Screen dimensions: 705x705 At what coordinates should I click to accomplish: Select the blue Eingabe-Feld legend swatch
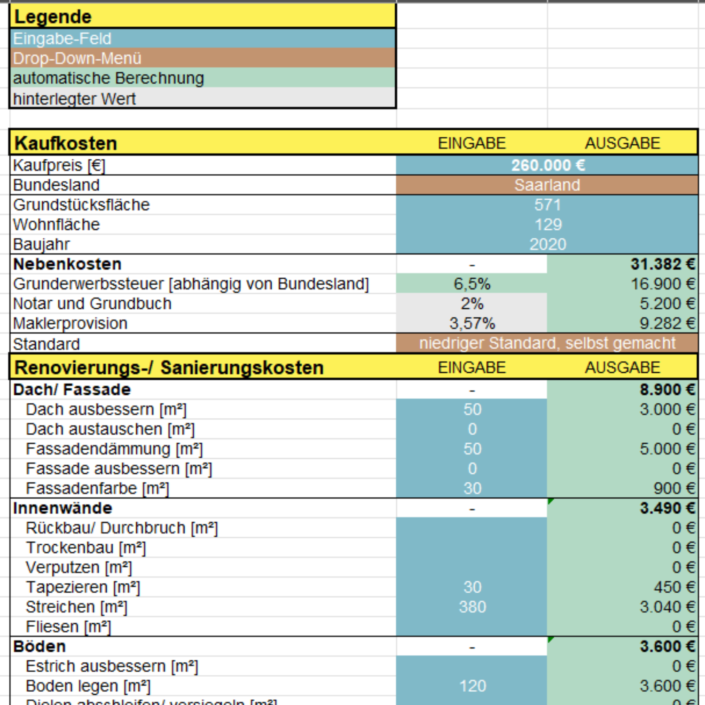203,39
